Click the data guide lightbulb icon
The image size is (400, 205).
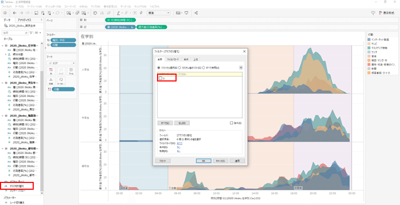(374, 13)
